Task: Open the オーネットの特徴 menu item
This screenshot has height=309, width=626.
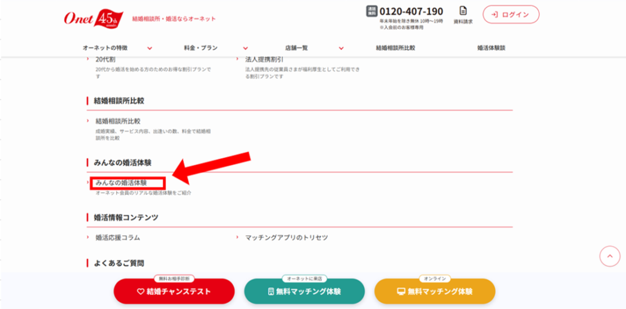Action: pyautogui.click(x=105, y=48)
